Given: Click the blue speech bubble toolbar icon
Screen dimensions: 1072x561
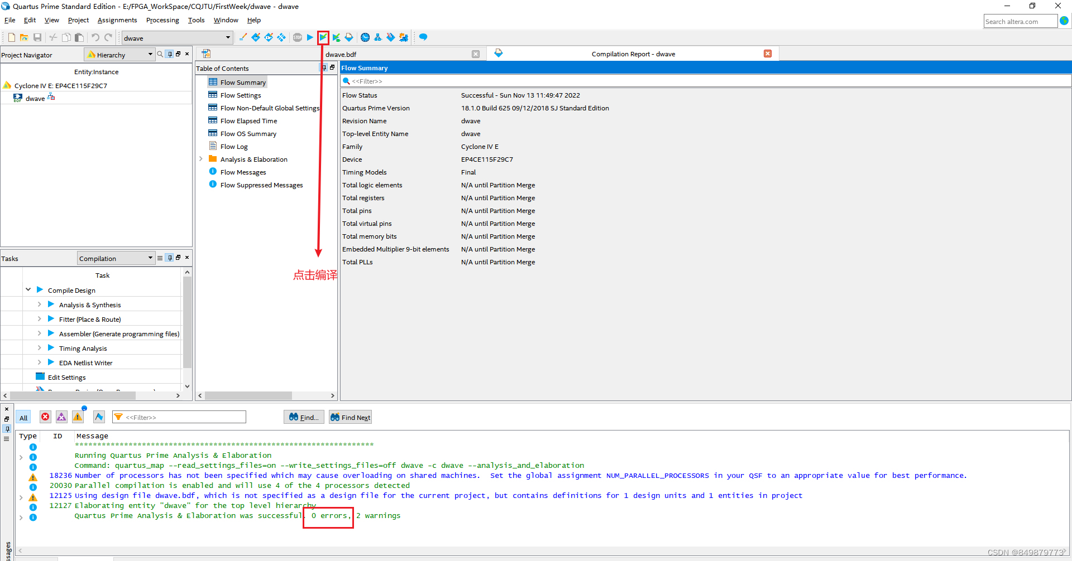Looking at the screenshot, I should tap(423, 37).
